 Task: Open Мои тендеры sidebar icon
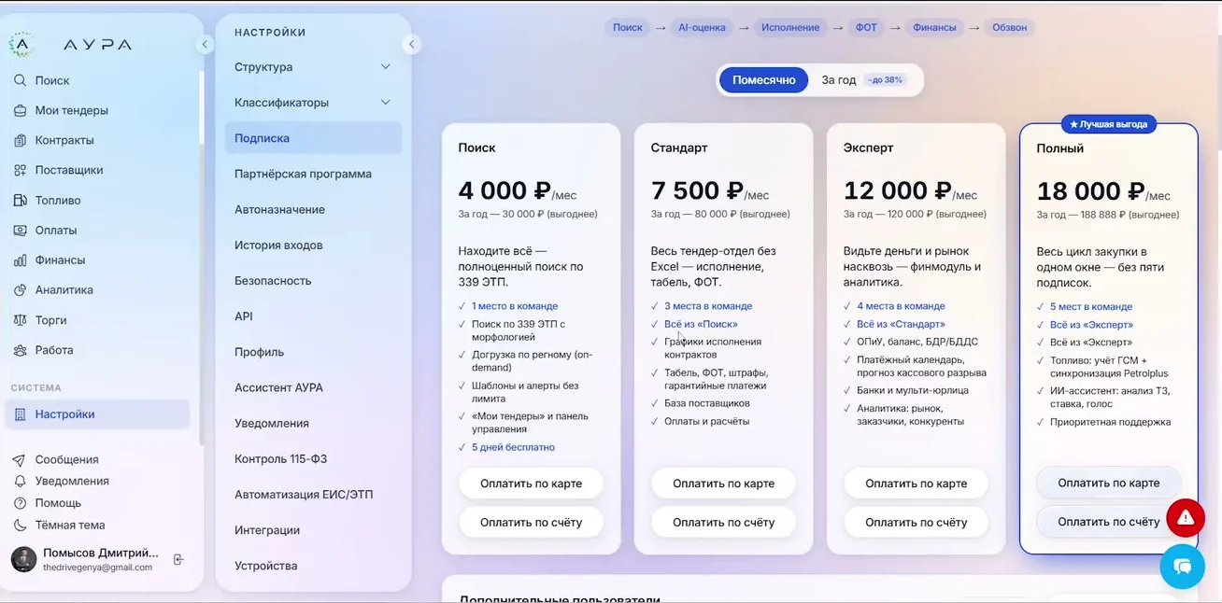tap(20, 110)
